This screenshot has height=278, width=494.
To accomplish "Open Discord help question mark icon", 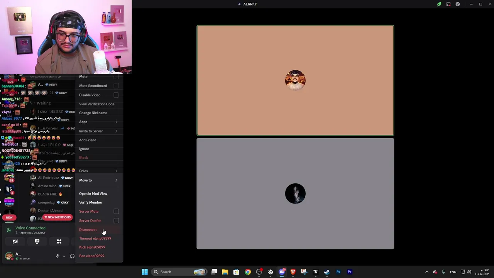I will coord(458,4).
